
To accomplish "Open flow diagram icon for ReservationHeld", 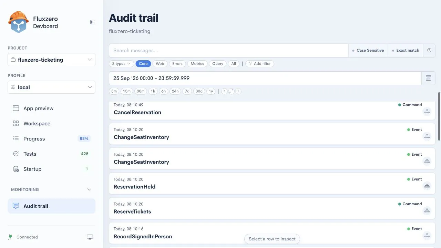I will click(427, 186).
